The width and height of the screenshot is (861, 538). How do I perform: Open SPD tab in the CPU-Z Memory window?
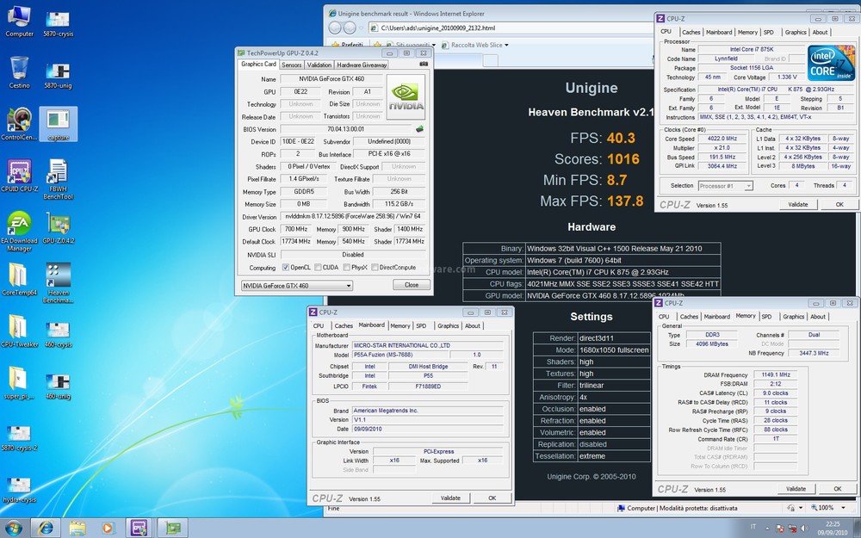pos(766,317)
